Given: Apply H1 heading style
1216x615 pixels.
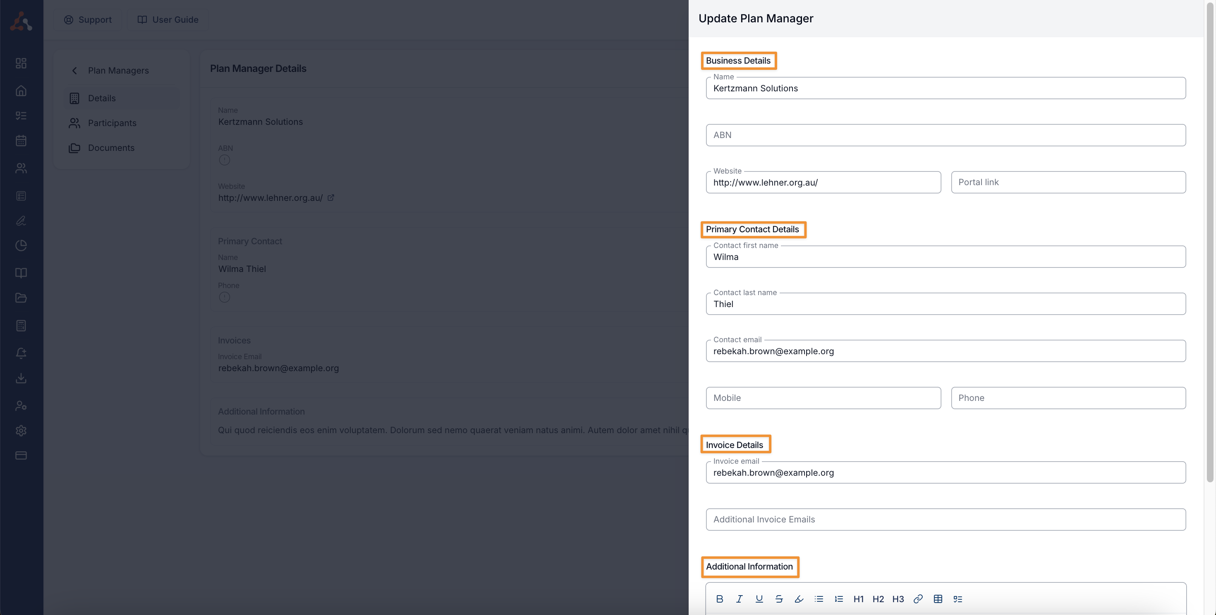Looking at the screenshot, I should 858,599.
